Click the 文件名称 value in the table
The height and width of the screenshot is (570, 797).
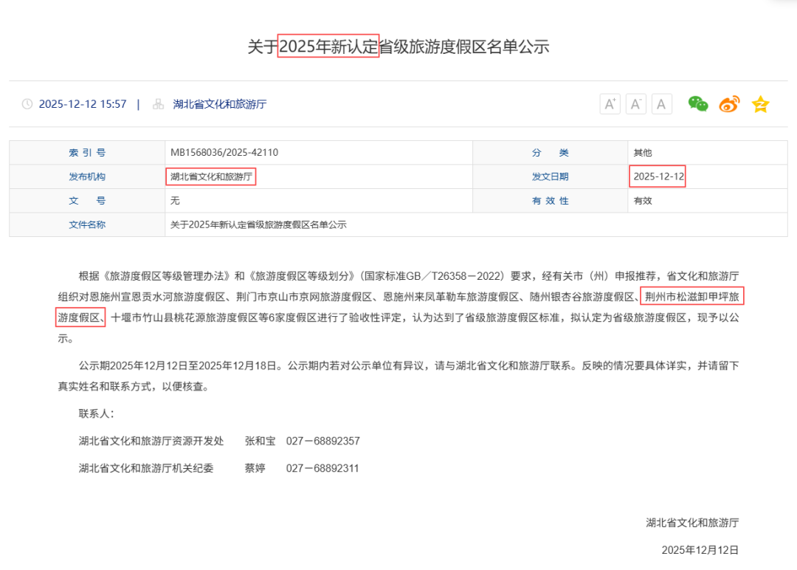258,224
